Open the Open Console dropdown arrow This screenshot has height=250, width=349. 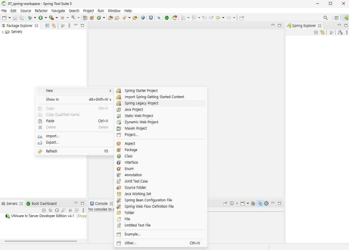tap(248, 203)
